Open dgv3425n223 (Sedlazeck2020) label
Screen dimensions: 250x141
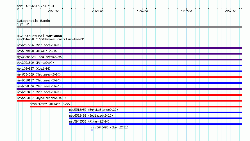40,57
